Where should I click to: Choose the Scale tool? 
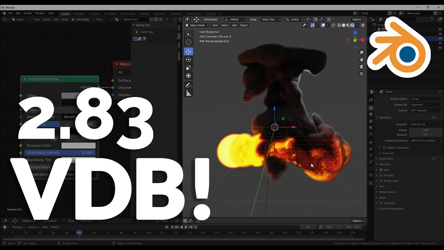(x=188, y=68)
